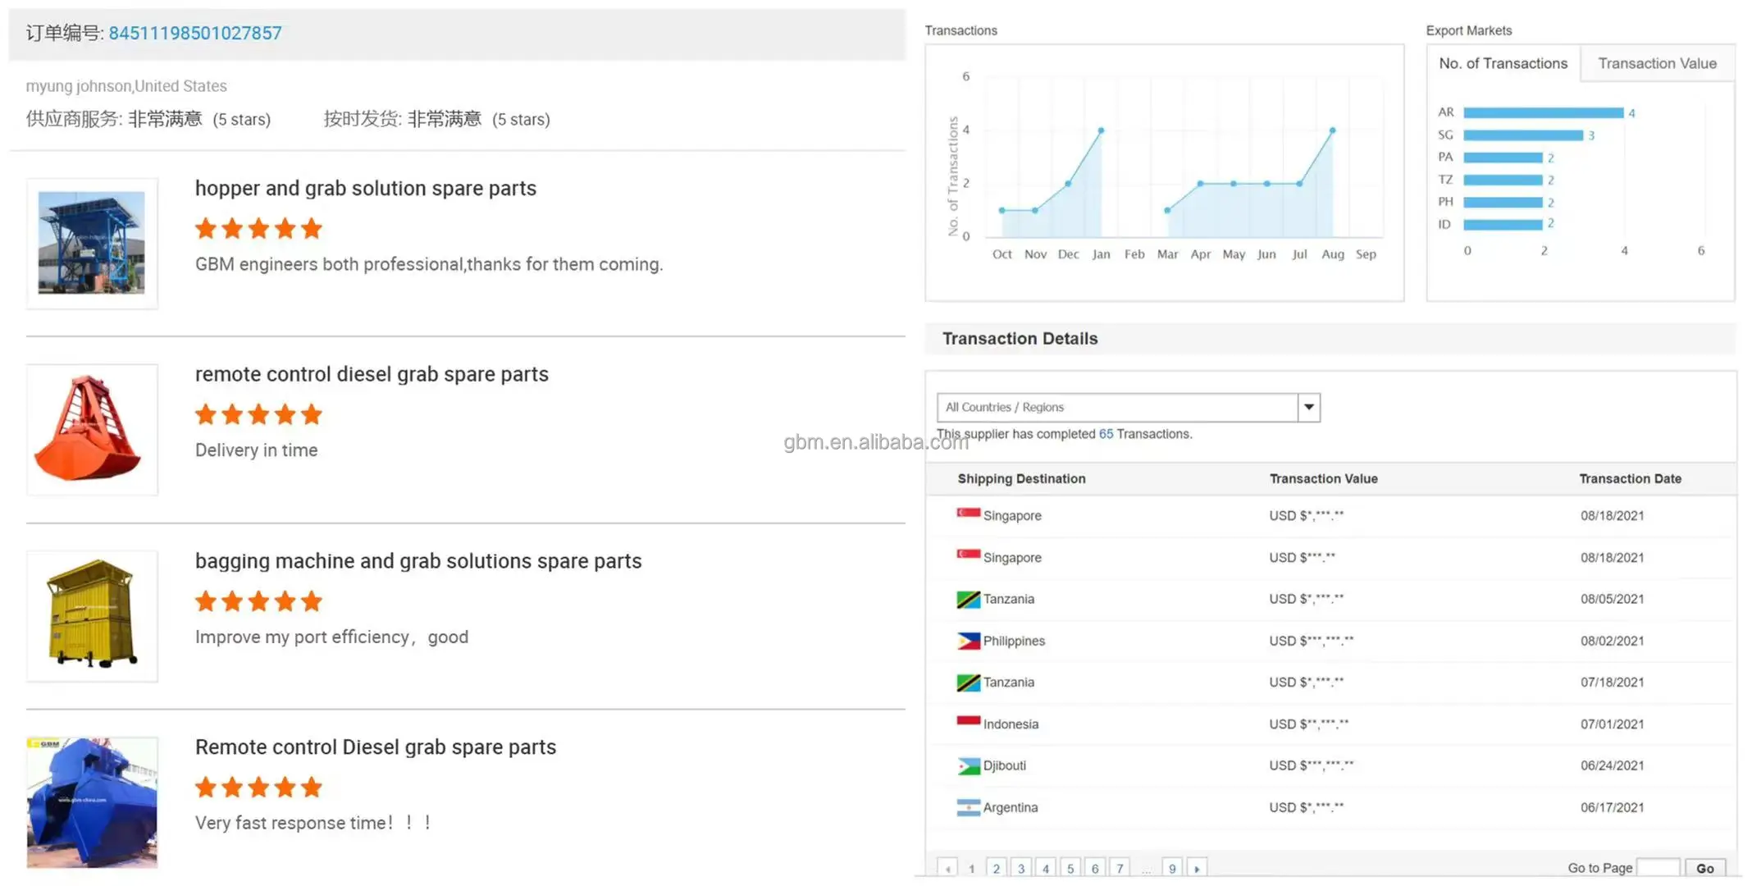
Task: Focus the Go to Page input field
Action: 1658,867
